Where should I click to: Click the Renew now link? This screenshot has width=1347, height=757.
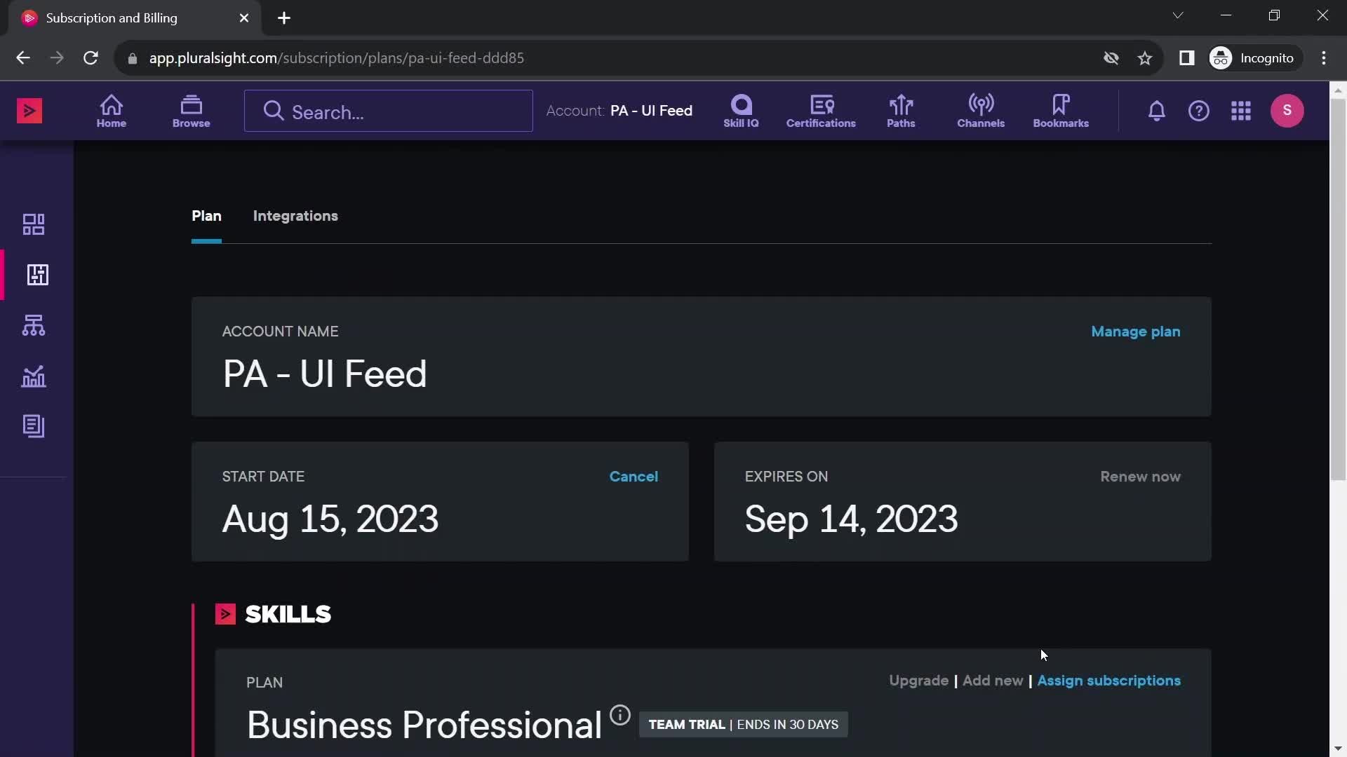[x=1141, y=476]
